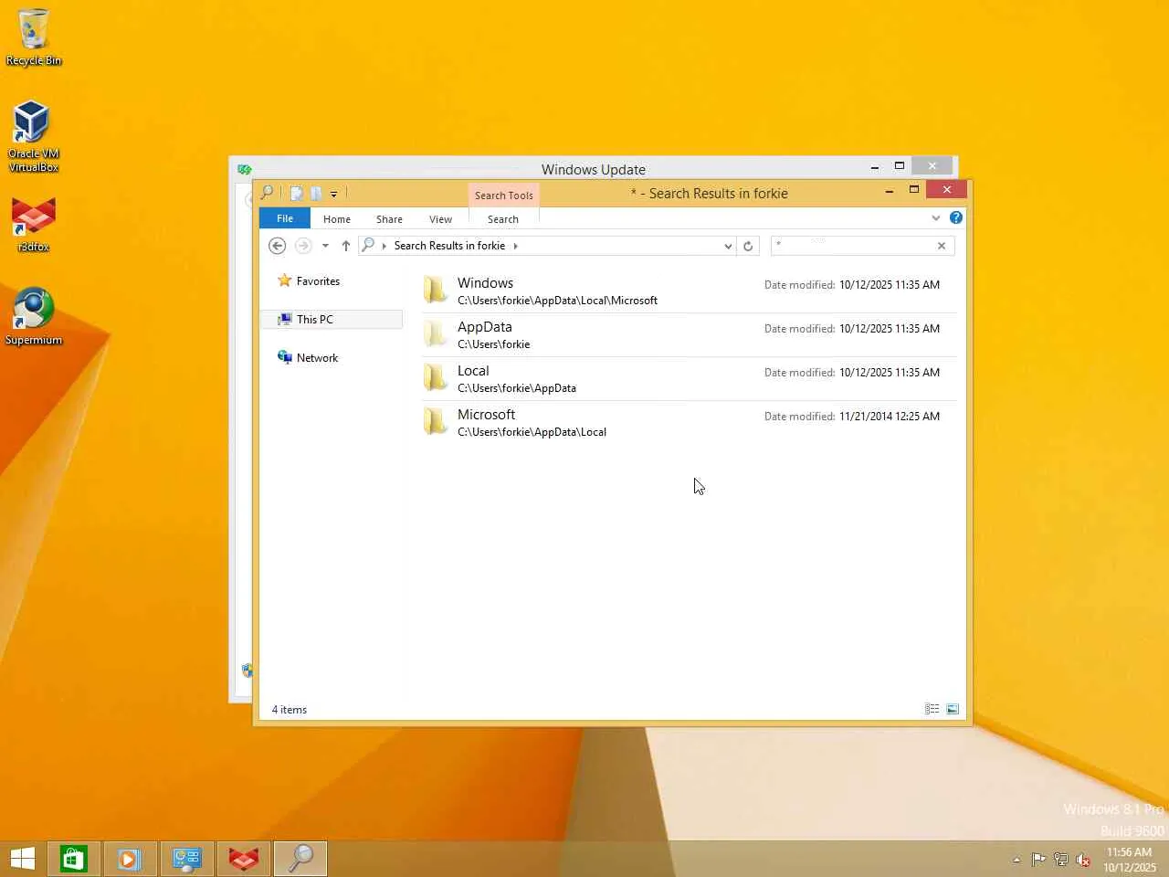Click the Windows result folder icon
Viewport: 1169px width, 877px height.
[x=436, y=290]
